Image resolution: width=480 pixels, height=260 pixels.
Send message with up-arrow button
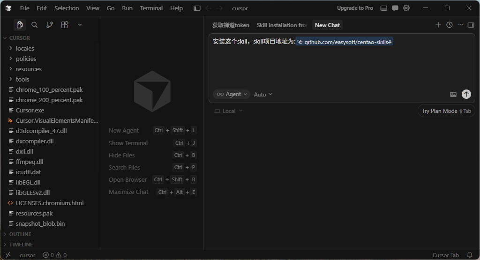click(466, 94)
